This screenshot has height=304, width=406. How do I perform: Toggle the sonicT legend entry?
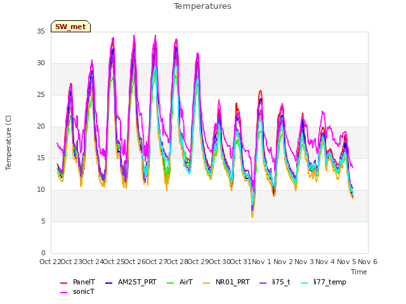77,291
